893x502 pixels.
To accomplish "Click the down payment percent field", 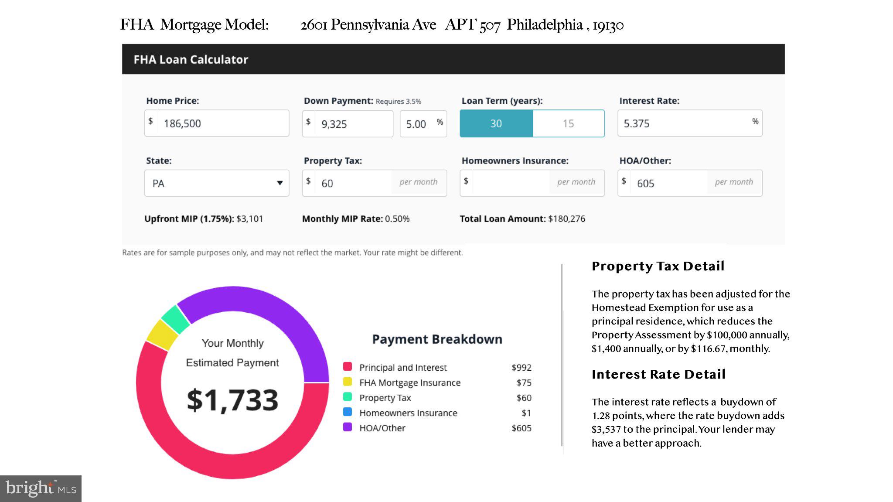I will point(423,124).
